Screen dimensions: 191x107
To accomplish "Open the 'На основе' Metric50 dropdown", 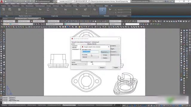I will pyautogui.click(x=90, y=57).
